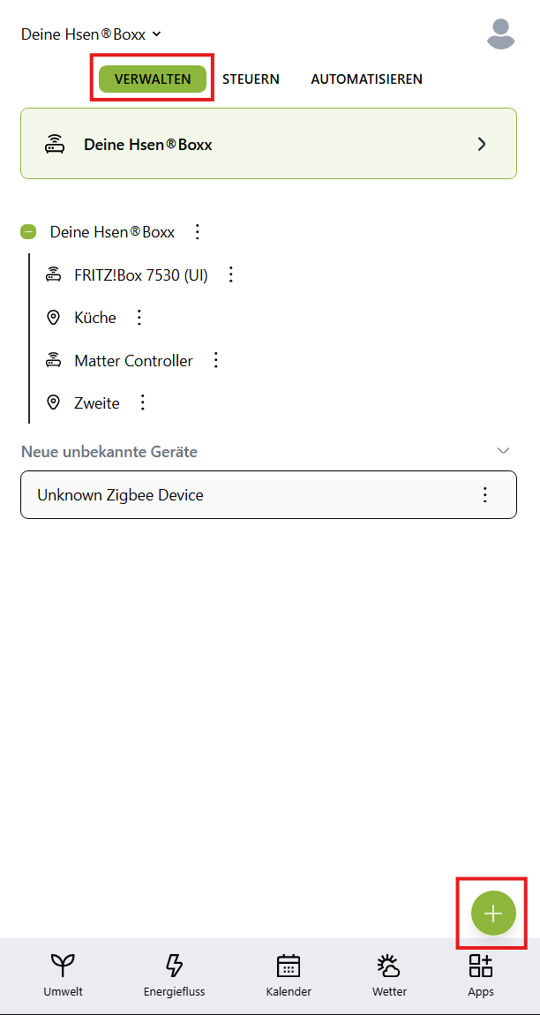Open options menu for Küche
The height and width of the screenshot is (1015, 540).
pyautogui.click(x=139, y=318)
